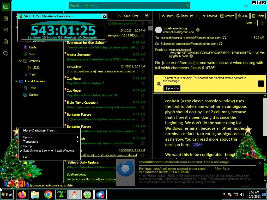The width and height of the screenshot is (267, 200).
Task: Open Christmas Countdown taskbar button
Action: pyautogui.click(x=61, y=195)
